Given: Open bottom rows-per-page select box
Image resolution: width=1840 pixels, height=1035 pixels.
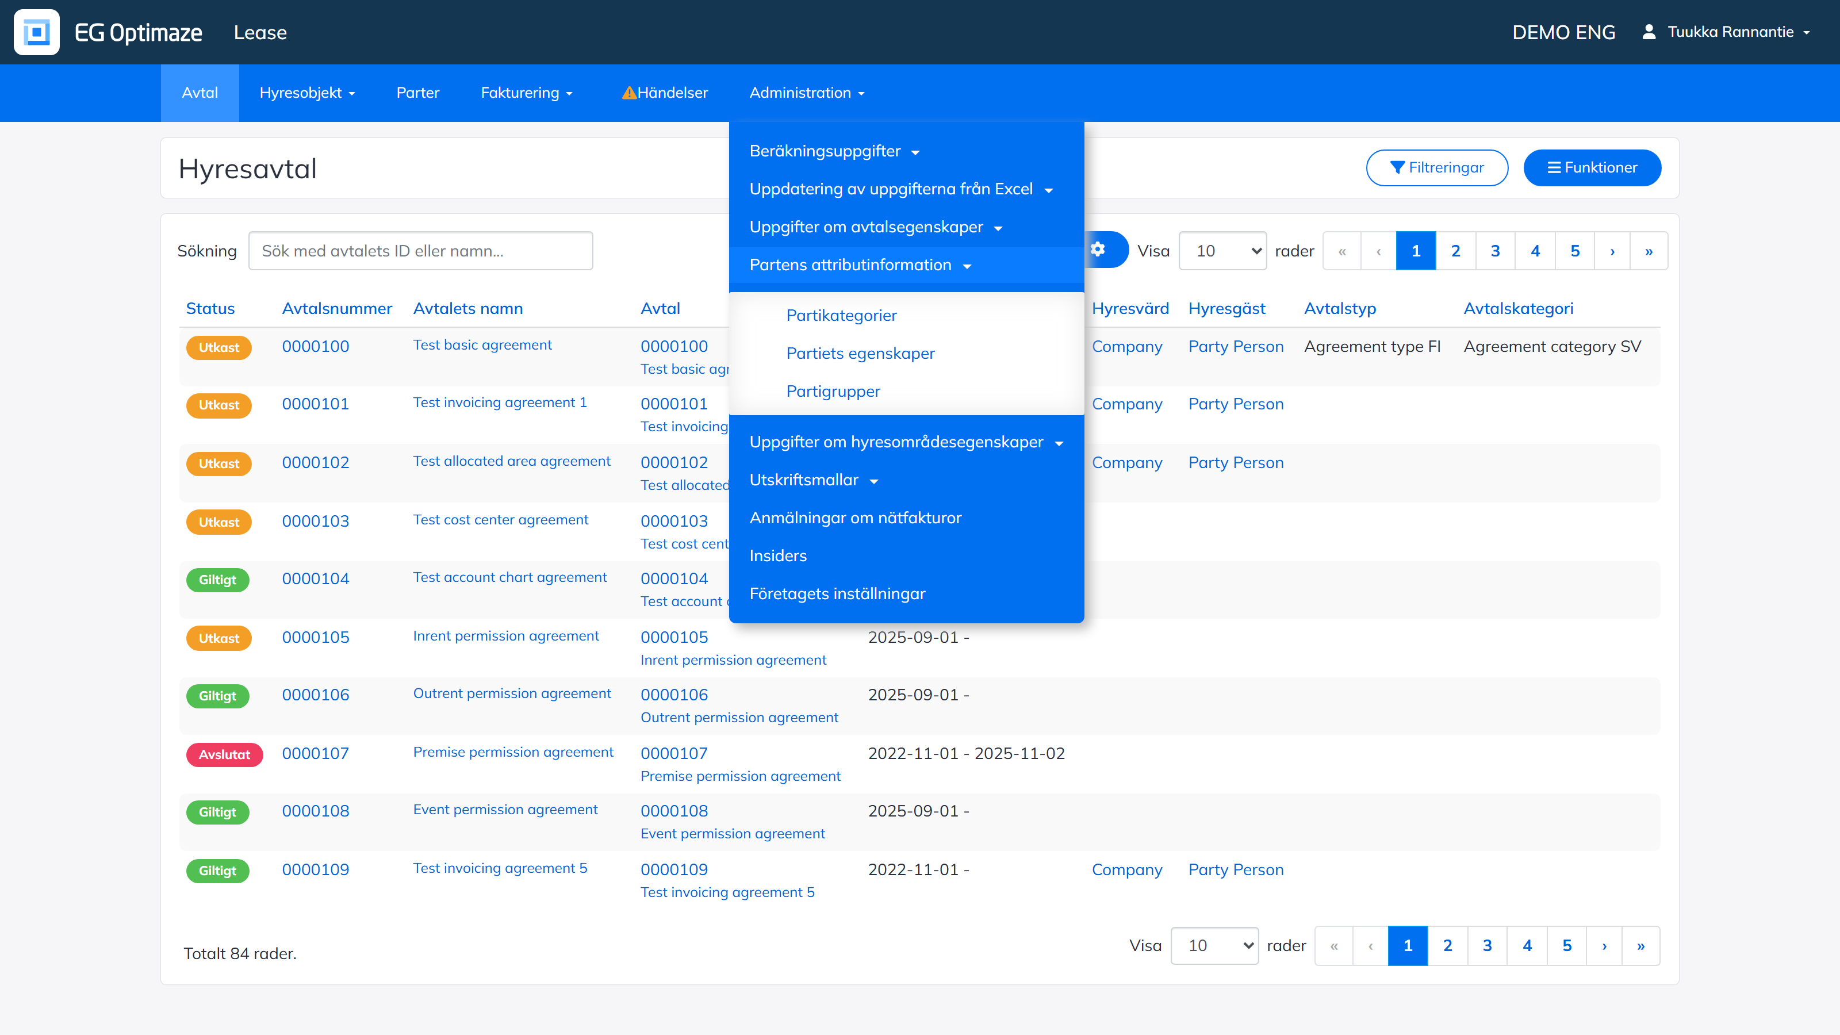Looking at the screenshot, I should point(1214,946).
